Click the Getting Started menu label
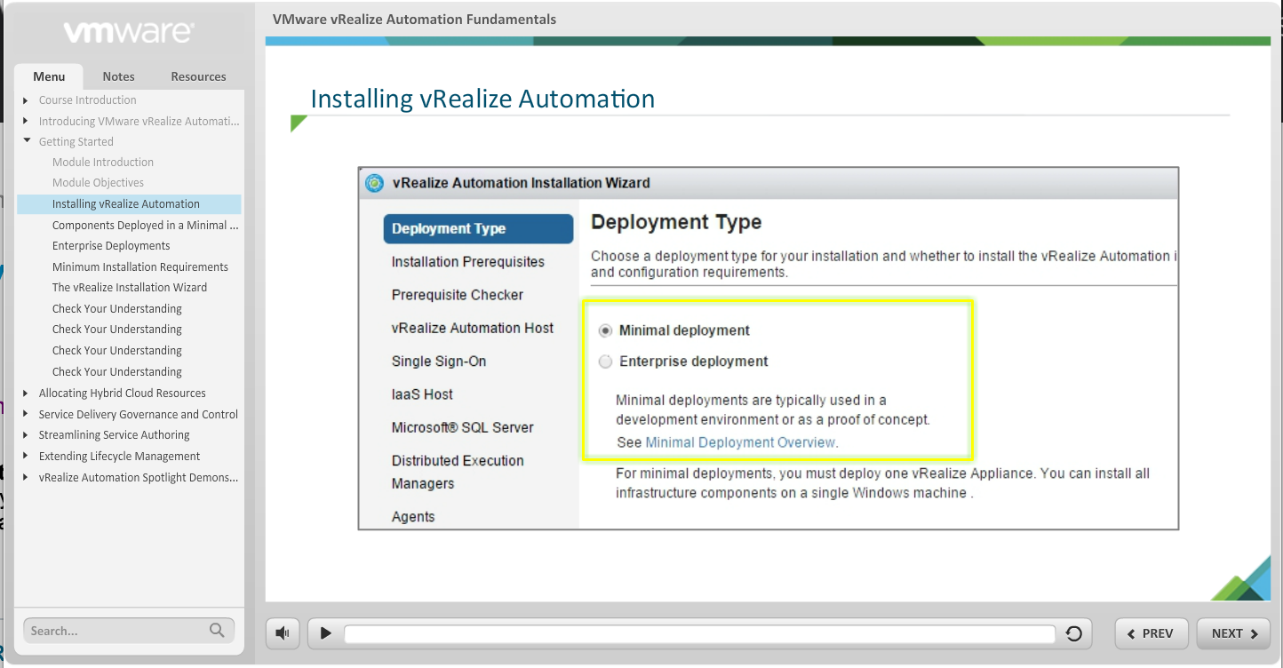Screen dimensions: 1283x668 pyautogui.click(x=76, y=141)
